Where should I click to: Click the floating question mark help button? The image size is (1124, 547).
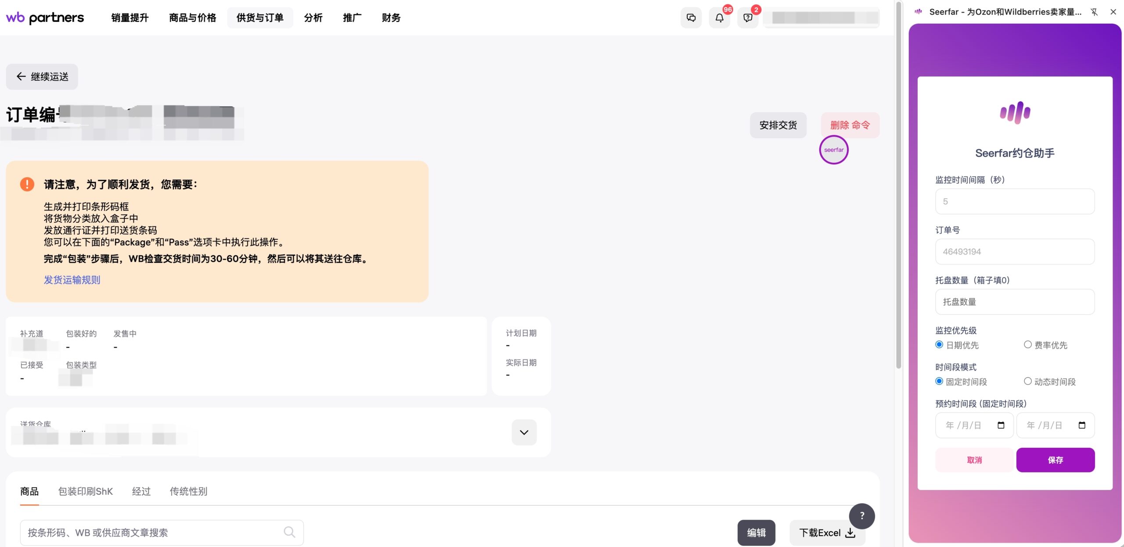861,516
